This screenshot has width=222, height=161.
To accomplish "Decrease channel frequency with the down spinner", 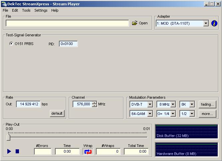I will click(x=94, y=106).
